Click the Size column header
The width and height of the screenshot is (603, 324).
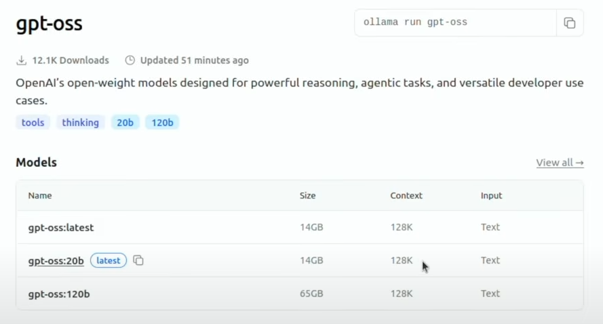[x=308, y=195]
